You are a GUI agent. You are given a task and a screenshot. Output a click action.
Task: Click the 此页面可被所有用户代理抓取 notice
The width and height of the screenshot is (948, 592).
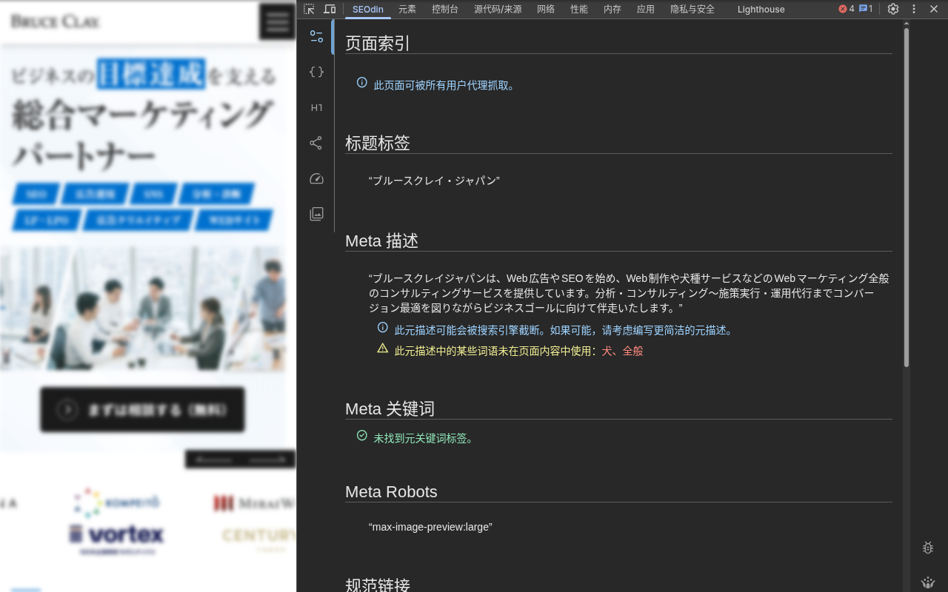click(446, 85)
